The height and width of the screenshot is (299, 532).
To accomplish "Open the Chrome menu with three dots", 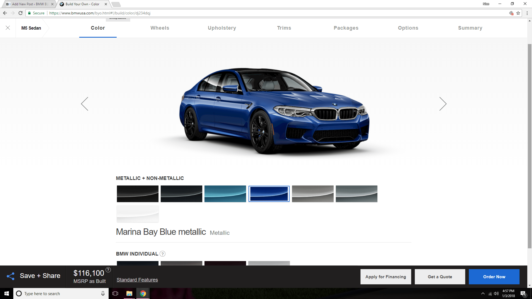I will tap(527, 13).
